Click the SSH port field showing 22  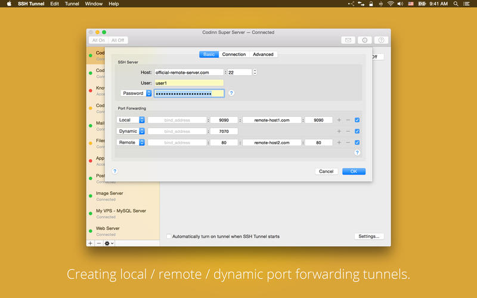pos(240,72)
